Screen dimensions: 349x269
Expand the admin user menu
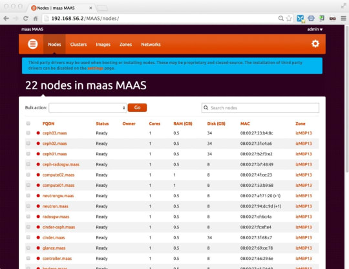(315, 29)
